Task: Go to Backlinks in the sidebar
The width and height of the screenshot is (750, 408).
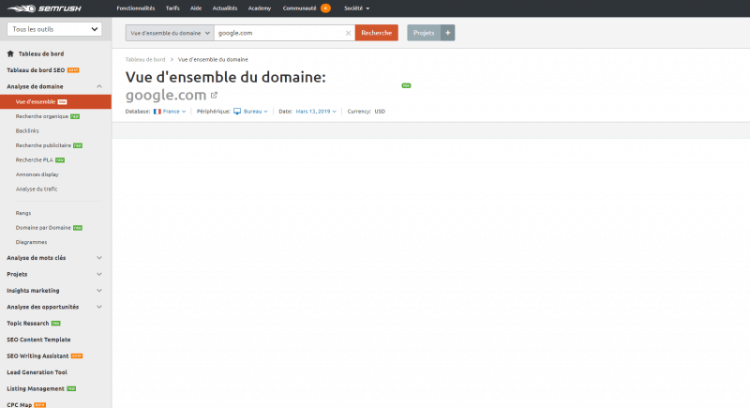Action: click(x=27, y=130)
